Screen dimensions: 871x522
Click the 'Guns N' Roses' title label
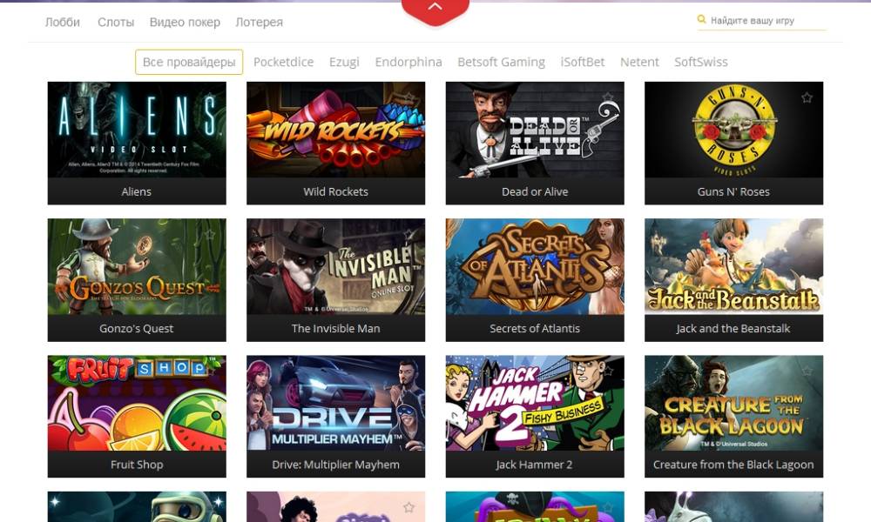click(733, 192)
